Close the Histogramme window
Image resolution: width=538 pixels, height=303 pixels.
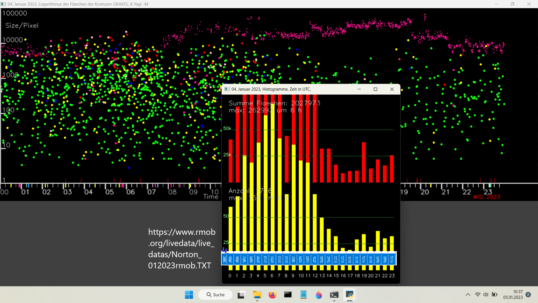[392, 89]
